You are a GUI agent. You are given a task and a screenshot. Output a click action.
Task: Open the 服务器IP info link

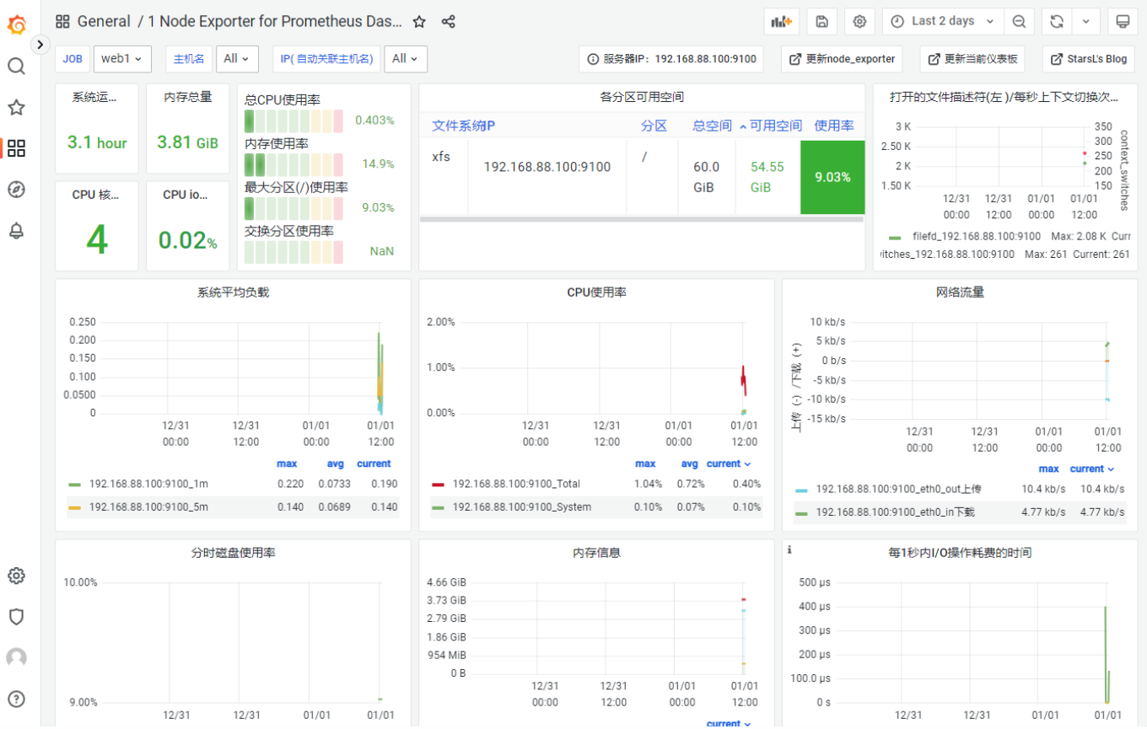tap(671, 59)
